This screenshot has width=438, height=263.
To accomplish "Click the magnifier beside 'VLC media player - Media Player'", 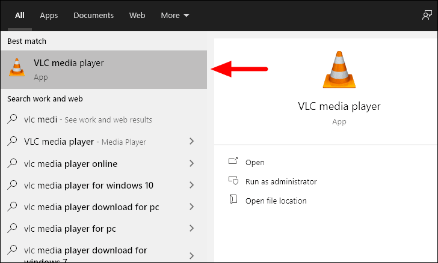I will point(12,141).
